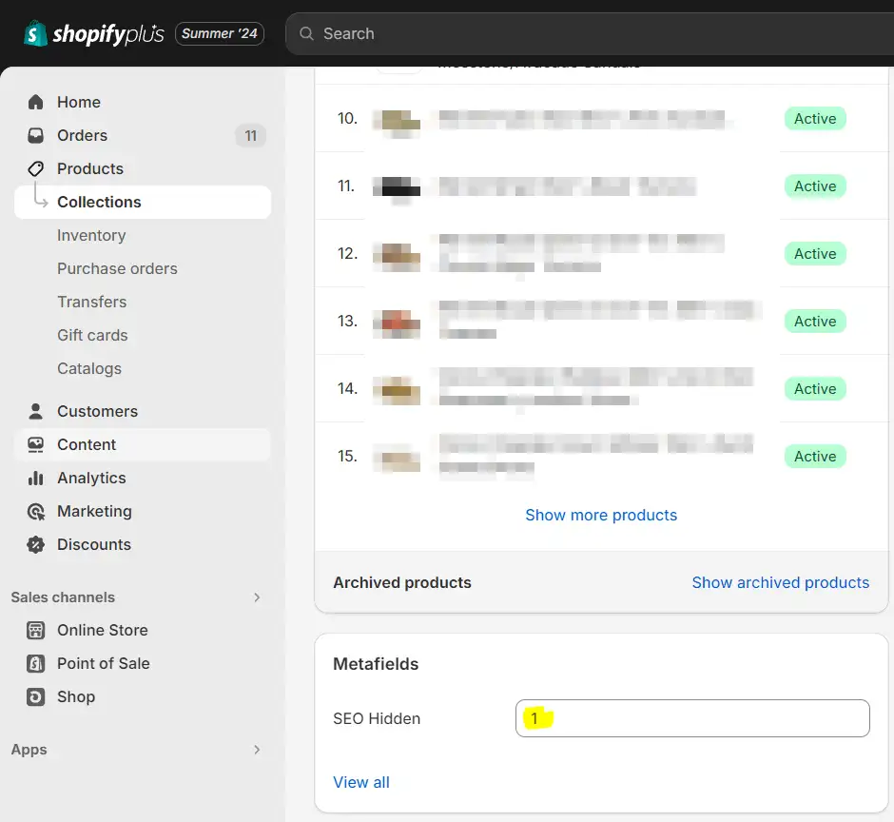Viewport: 894px width, 822px height.
Task: Click the Search bar at top
Action: (590, 33)
